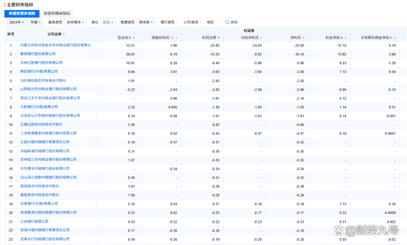Open 文昌兴福村镇银行 link
This screenshot has width=407, height=245.
point(45,142)
